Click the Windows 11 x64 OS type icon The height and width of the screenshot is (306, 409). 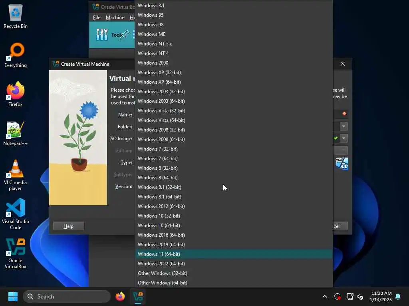(342, 163)
